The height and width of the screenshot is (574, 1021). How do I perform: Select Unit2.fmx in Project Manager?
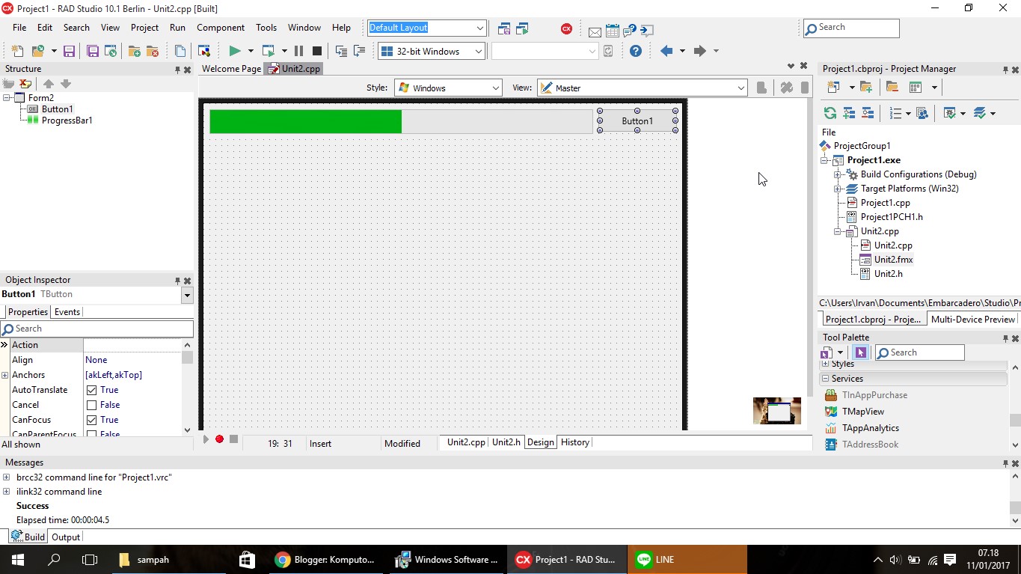pyautogui.click(x=894, y=260)
